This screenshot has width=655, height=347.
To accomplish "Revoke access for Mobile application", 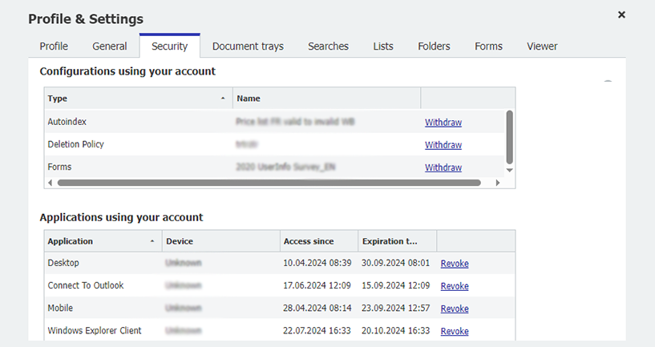I will pyautogui.click(x=455, y=309).
